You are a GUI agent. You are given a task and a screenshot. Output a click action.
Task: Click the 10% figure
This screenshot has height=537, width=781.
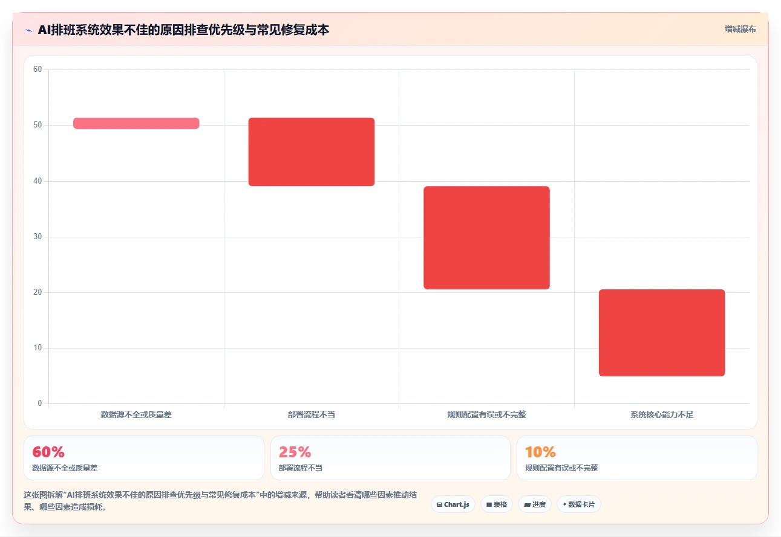pyautogui.click(x=540, y=452)
